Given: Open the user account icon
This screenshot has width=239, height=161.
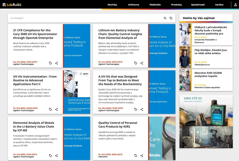Looking at the screenshot, I should 235,4.
